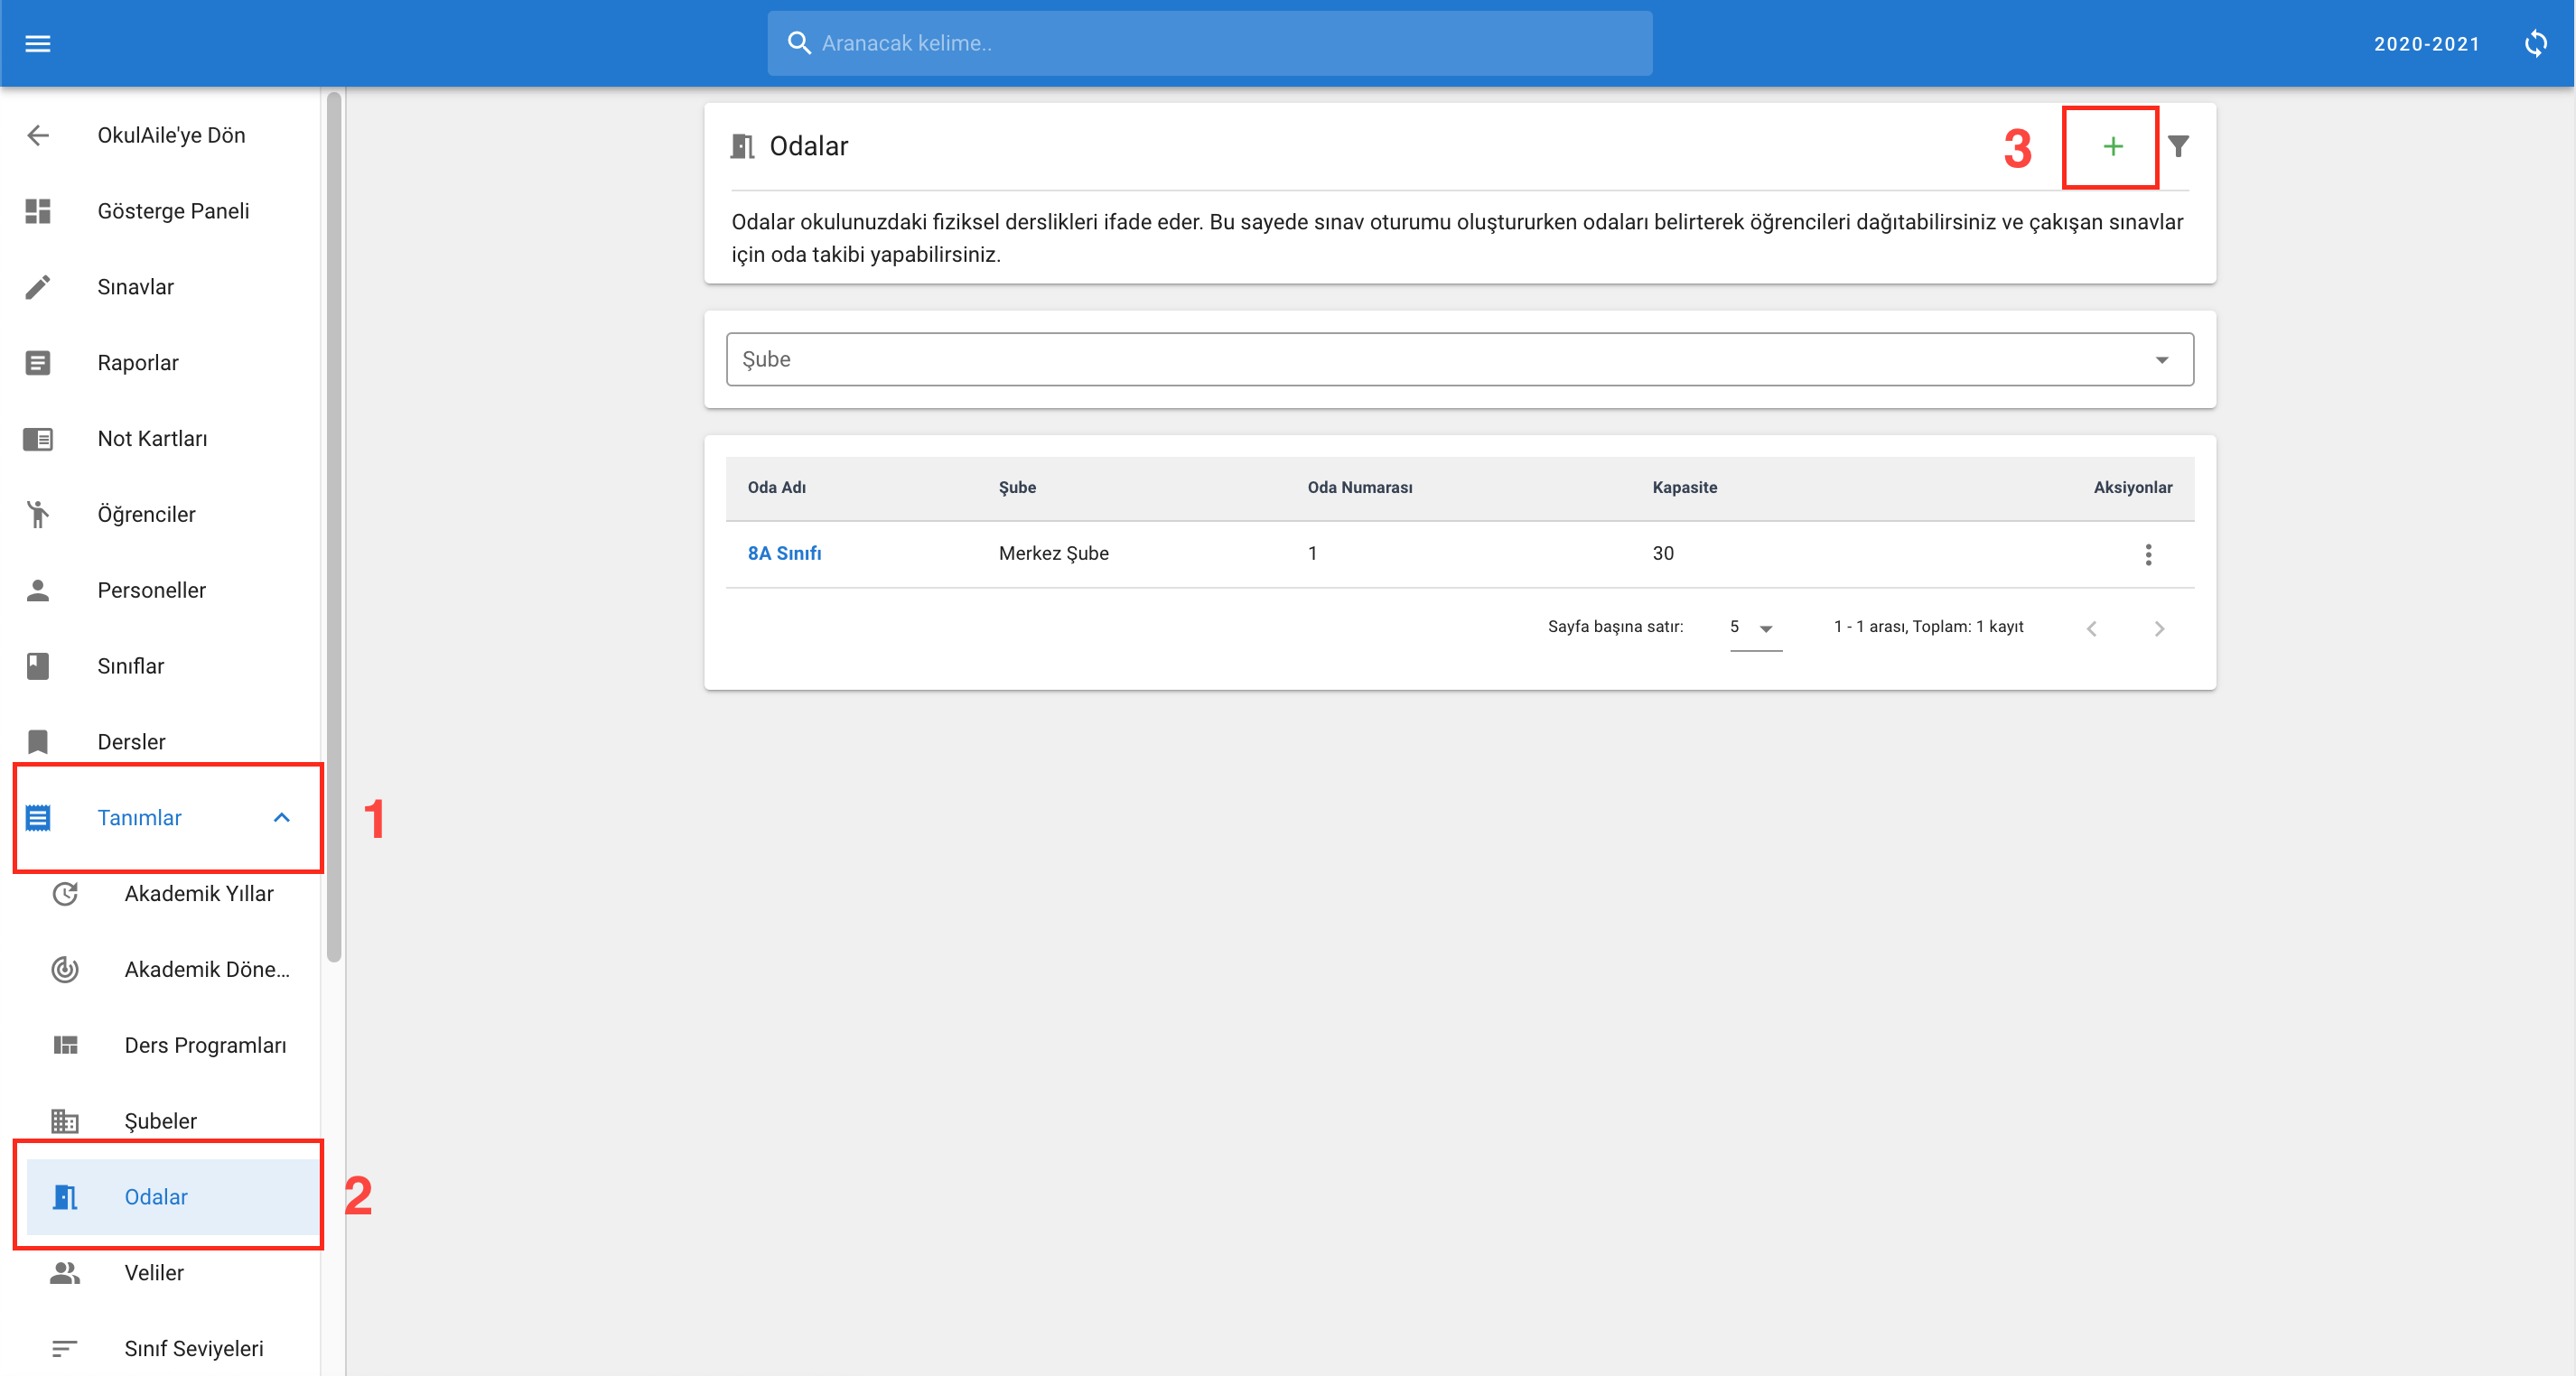This screenshot has width=2576, height=1376.
Task: Open Dersler menu item
Action: pyautogui.click(x=131, y=741)
